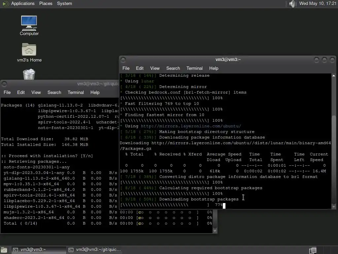The width and height of the screenshot is (338, 254).
Task: Click the noto-fonts-20230301-1-any row
Action: pos(37,167)
